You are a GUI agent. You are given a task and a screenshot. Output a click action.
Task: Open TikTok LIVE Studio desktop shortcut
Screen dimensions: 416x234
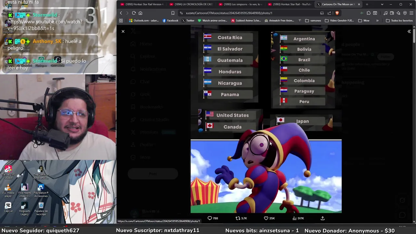coord(8,173)
